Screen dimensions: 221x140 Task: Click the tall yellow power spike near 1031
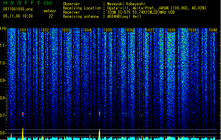(x=23, y=134)
